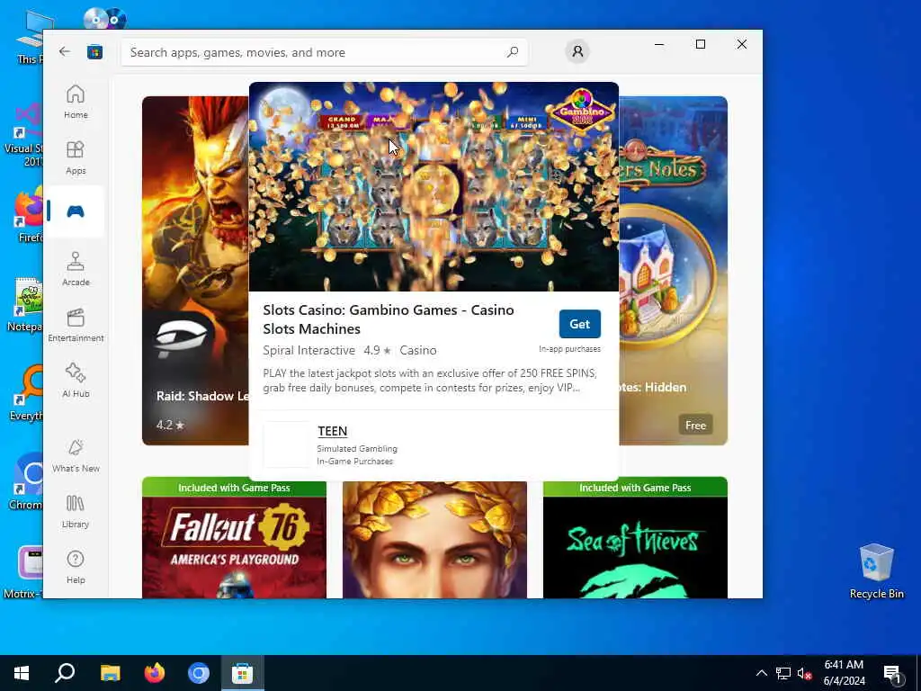Image resolution: width=921 pixels, height=691 pixels.
Task: Open Apps in the Store sidebar
Action: 76,157
